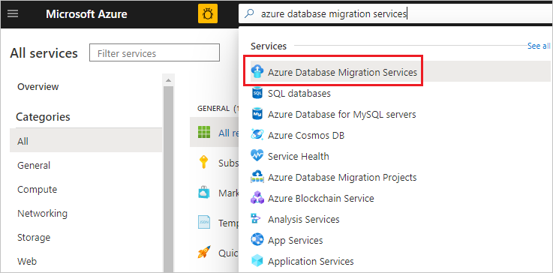Select the Networking category
This screenshot has height=273, width=553.
coord(42,214)
